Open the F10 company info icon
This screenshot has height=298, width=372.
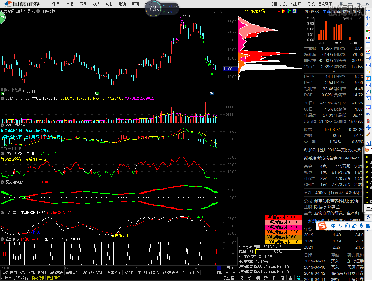point(368,65)
